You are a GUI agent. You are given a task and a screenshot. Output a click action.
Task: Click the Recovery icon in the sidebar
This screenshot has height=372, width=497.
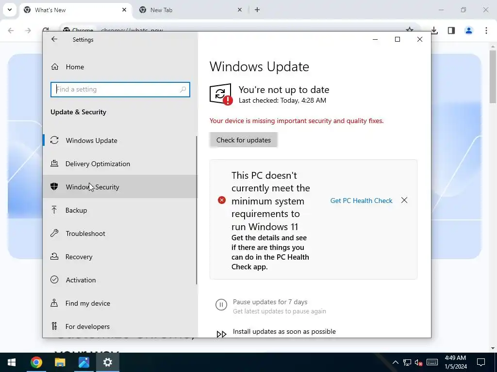[54, 256]
